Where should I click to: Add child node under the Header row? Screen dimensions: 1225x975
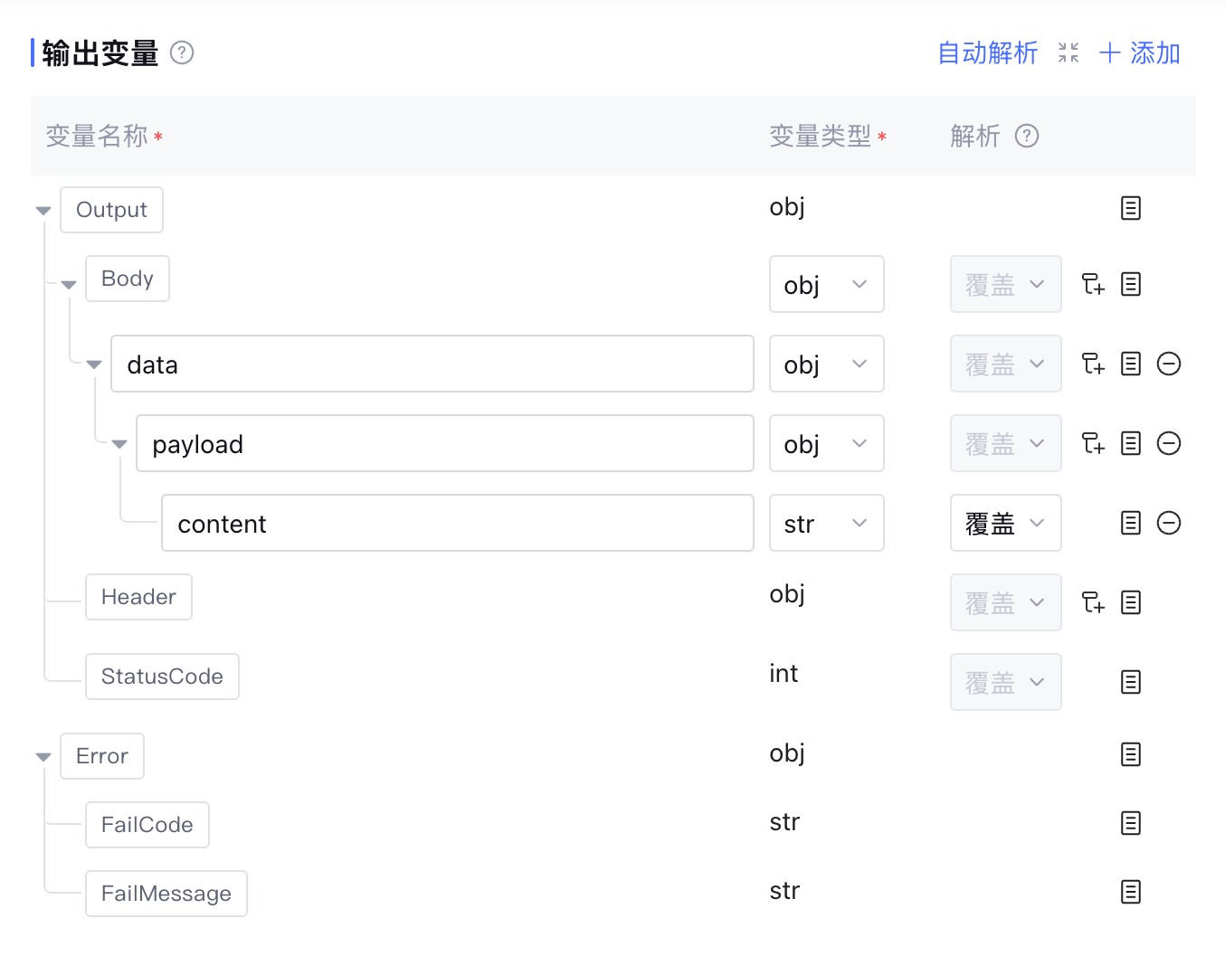pyautogui.click(x=1093, y=603)
